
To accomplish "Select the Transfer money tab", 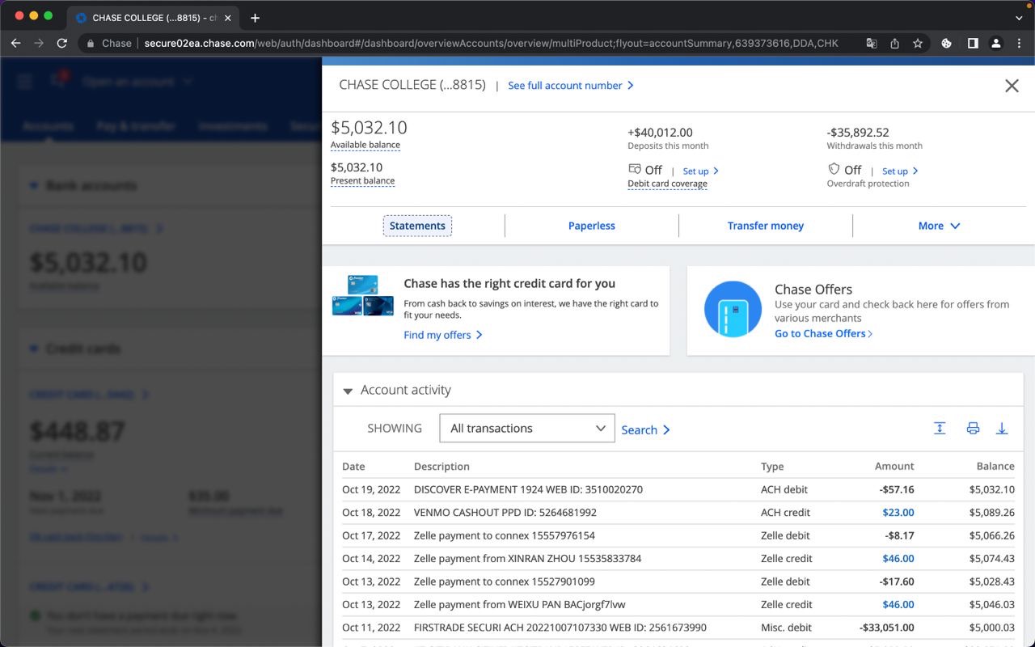I will 765,226.
